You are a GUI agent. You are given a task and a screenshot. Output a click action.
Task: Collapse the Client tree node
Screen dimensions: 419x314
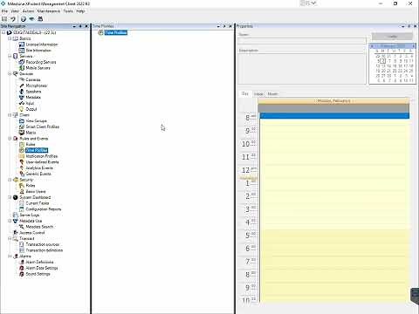[10, 115]
